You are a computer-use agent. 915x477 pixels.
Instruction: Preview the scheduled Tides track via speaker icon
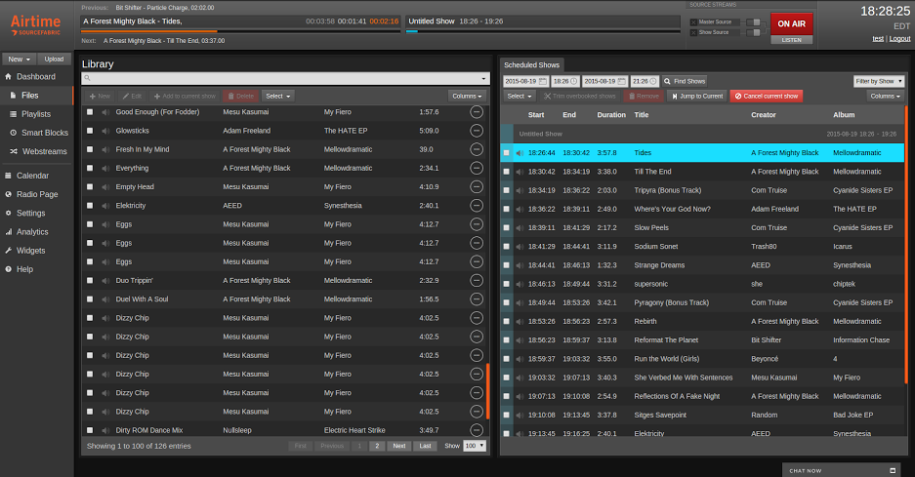[520, 153]
